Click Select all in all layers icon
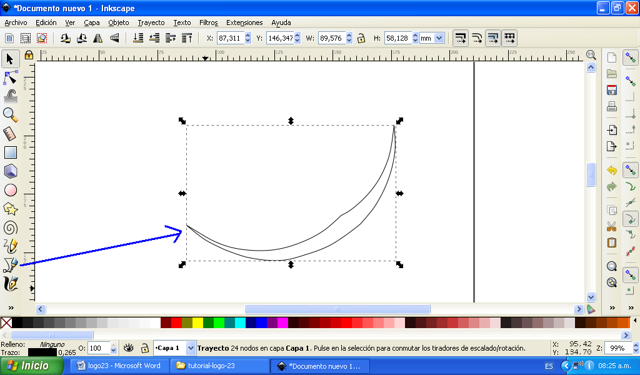The height and width of the screenshot is (375, 640). coord(25,38)
